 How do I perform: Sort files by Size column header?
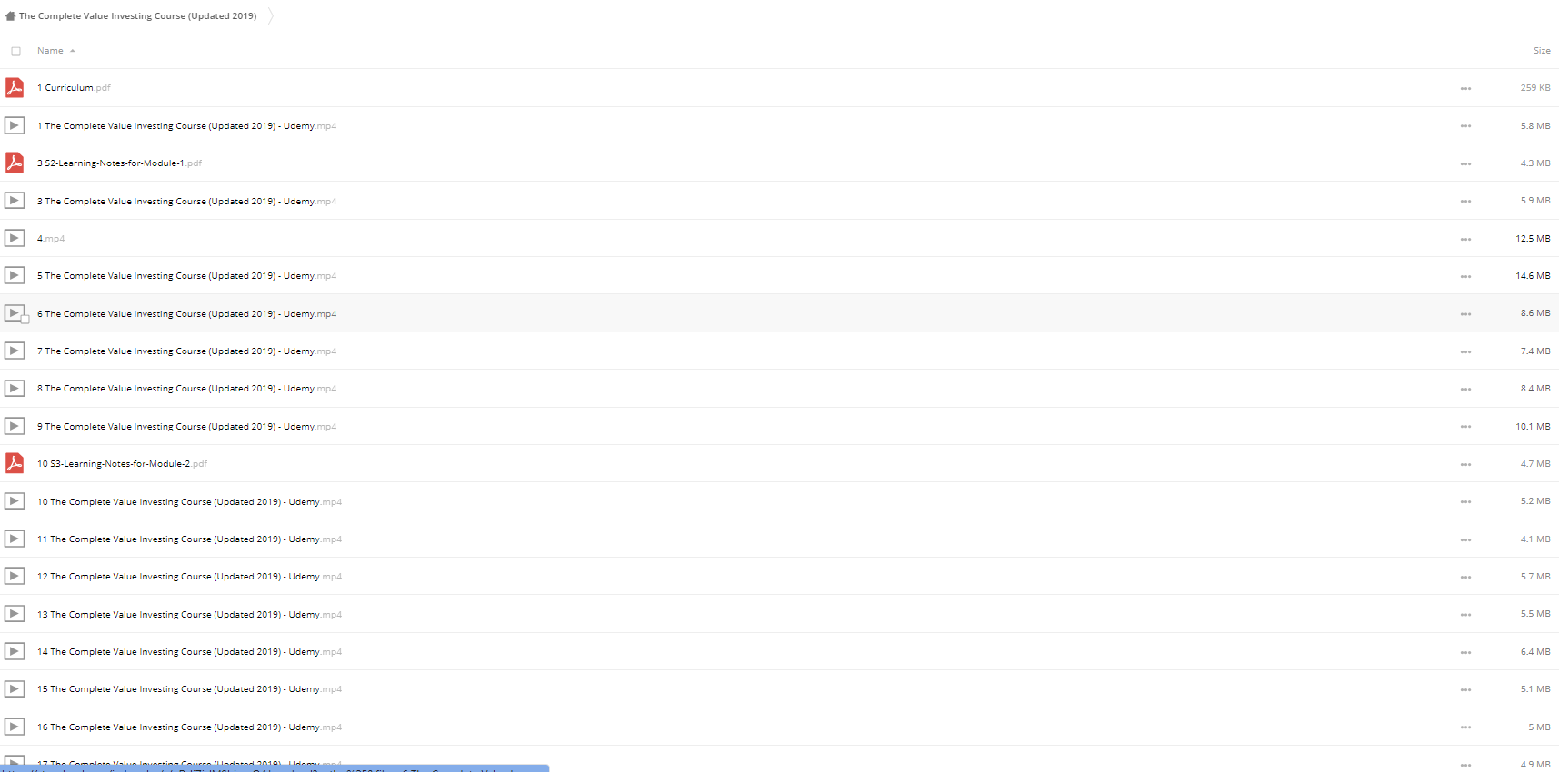coord(1542,51)
